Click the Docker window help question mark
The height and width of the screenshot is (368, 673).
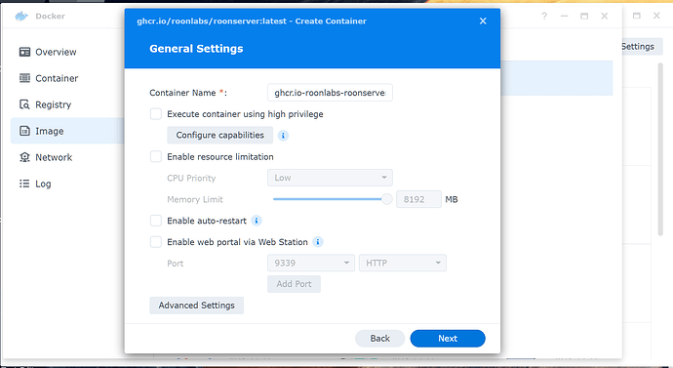[544, 17]
